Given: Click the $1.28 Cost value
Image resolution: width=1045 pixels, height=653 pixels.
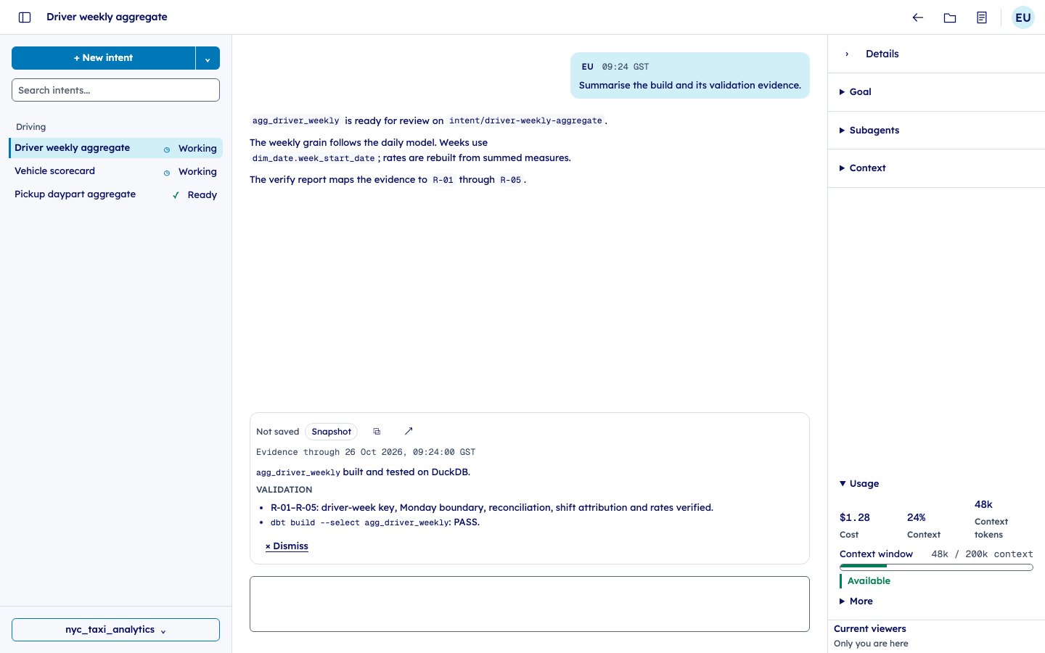Looking at the screenshot, I should coord(855,517).
